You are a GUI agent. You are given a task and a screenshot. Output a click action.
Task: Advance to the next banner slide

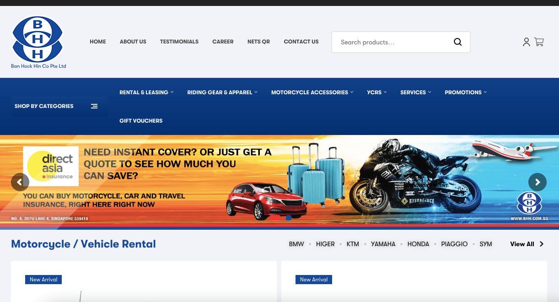(537, 182)
